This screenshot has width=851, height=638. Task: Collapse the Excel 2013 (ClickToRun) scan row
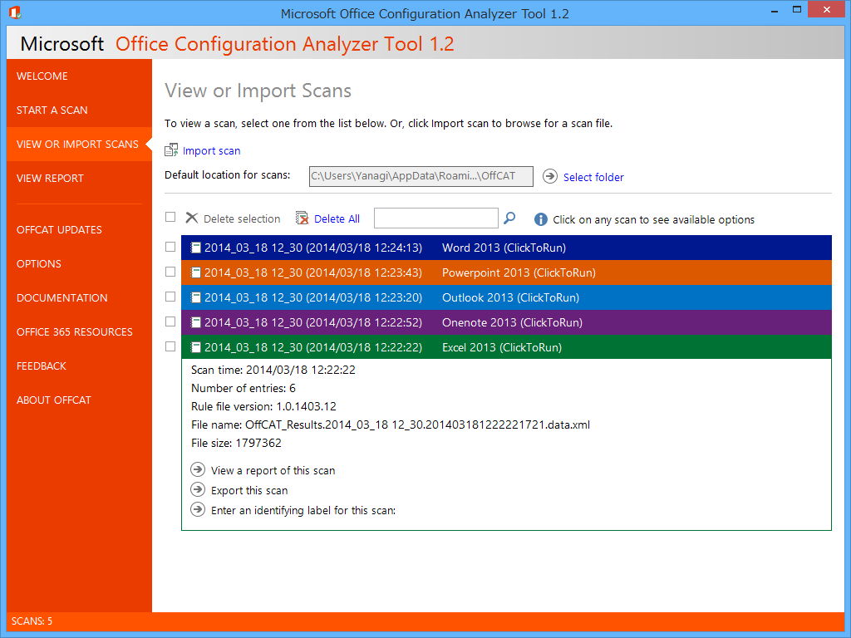click(506, 347)
